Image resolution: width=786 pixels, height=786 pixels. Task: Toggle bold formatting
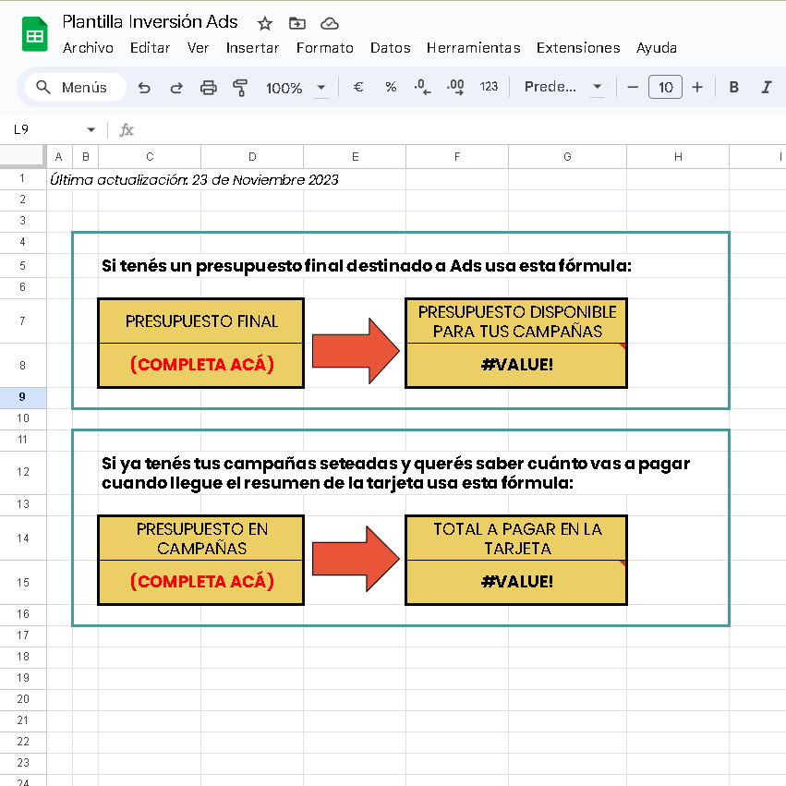734,87
